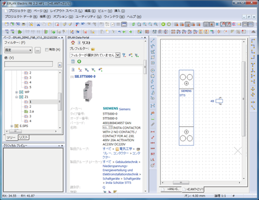Click the blue undo arrow icon
This screenshot has height=200, width=259.
[83, 24]
